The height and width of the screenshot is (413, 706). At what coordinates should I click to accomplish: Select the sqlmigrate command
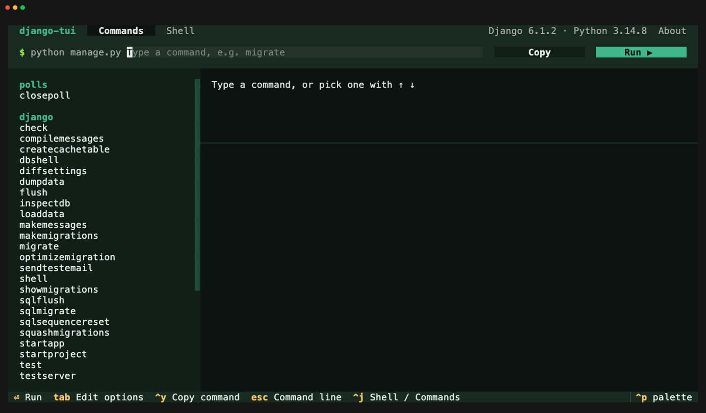(48, 311)
